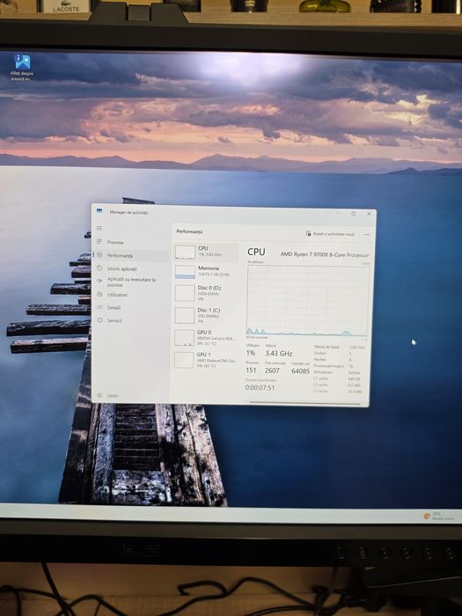Click Rulați o activitate nouă button
Screen dimensions: 462x616
(x=330, y=234)
